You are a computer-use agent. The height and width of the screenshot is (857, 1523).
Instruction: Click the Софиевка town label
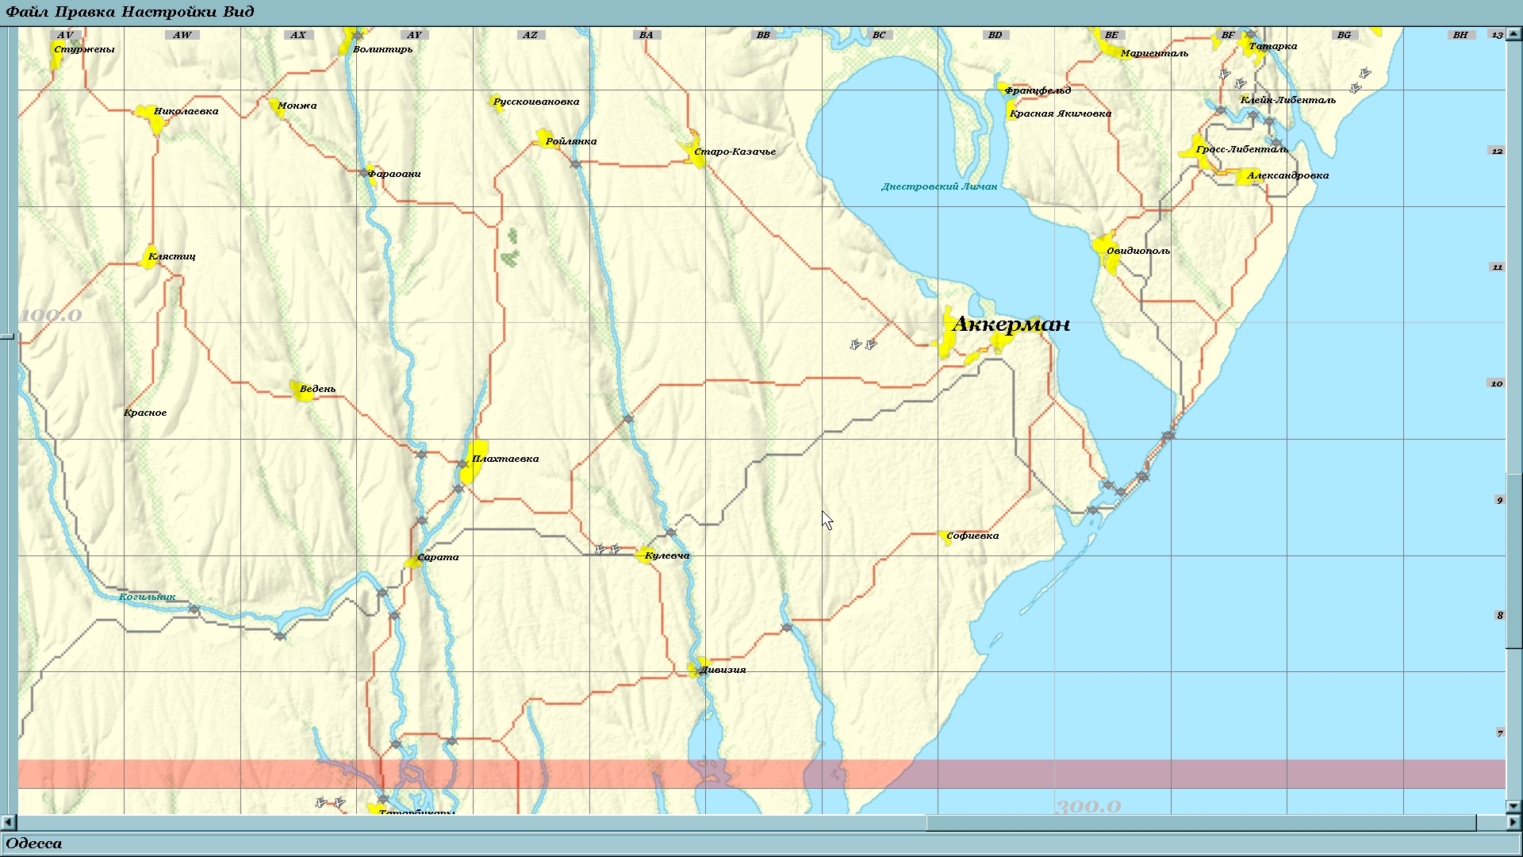[x=972, y=536]
